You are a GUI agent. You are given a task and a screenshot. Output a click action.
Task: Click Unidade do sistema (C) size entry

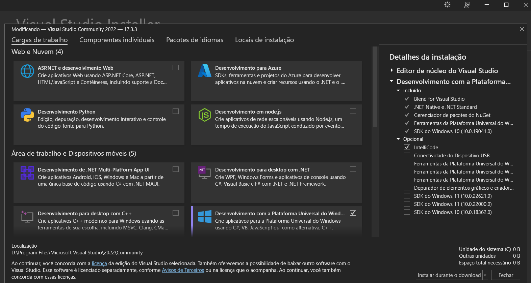489,249
